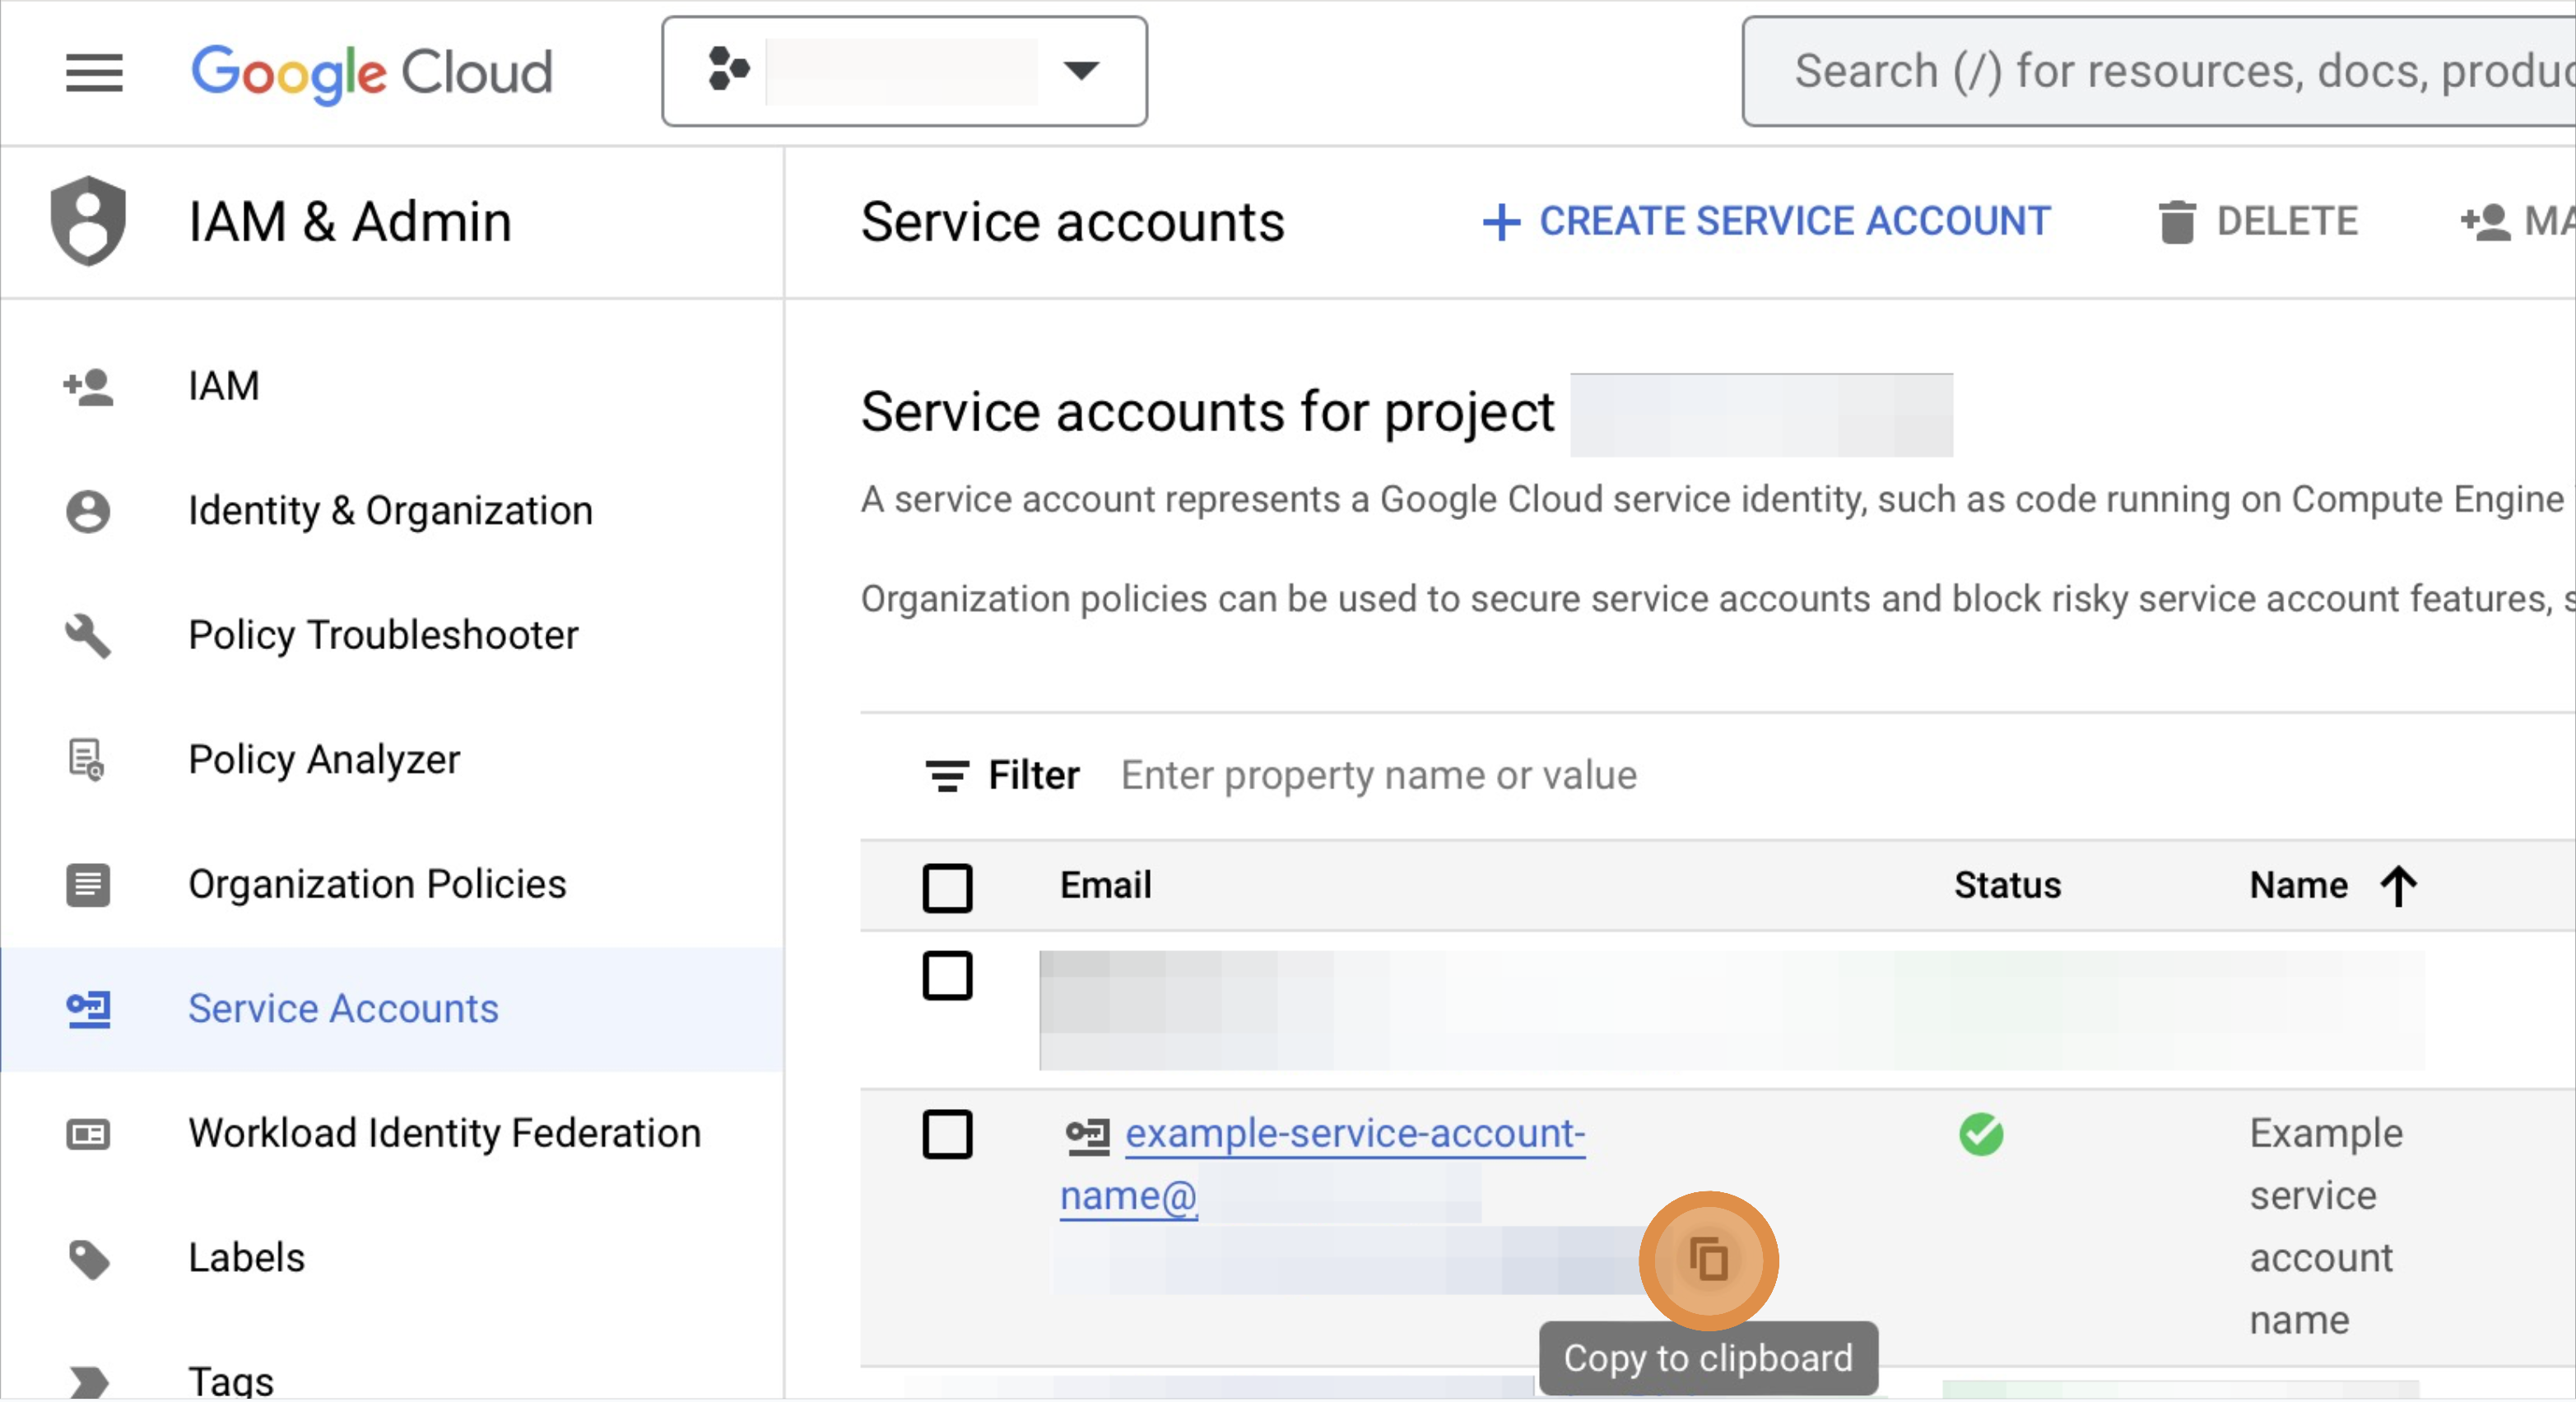
Task: Go to Organization Policies menu item
Action: 377,884
